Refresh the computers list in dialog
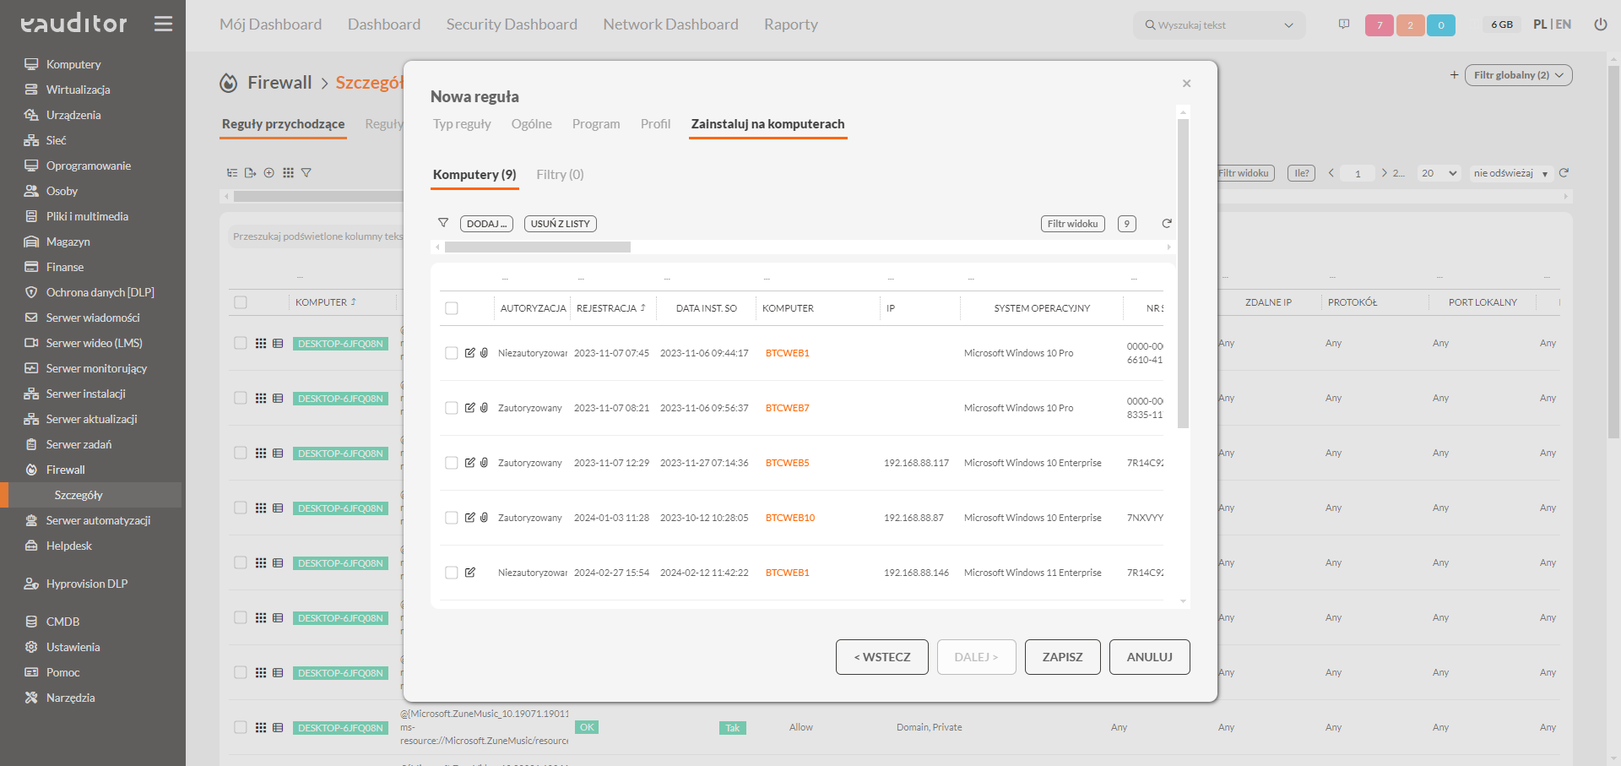This screenshot has width=1621, height=766. pos(1167,224)
